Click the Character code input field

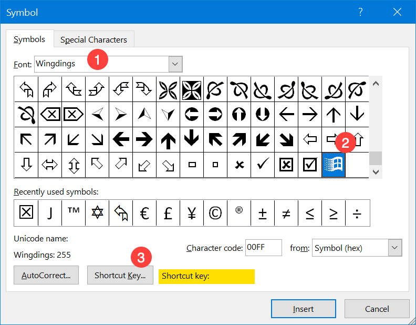click(x=263, y=248)
